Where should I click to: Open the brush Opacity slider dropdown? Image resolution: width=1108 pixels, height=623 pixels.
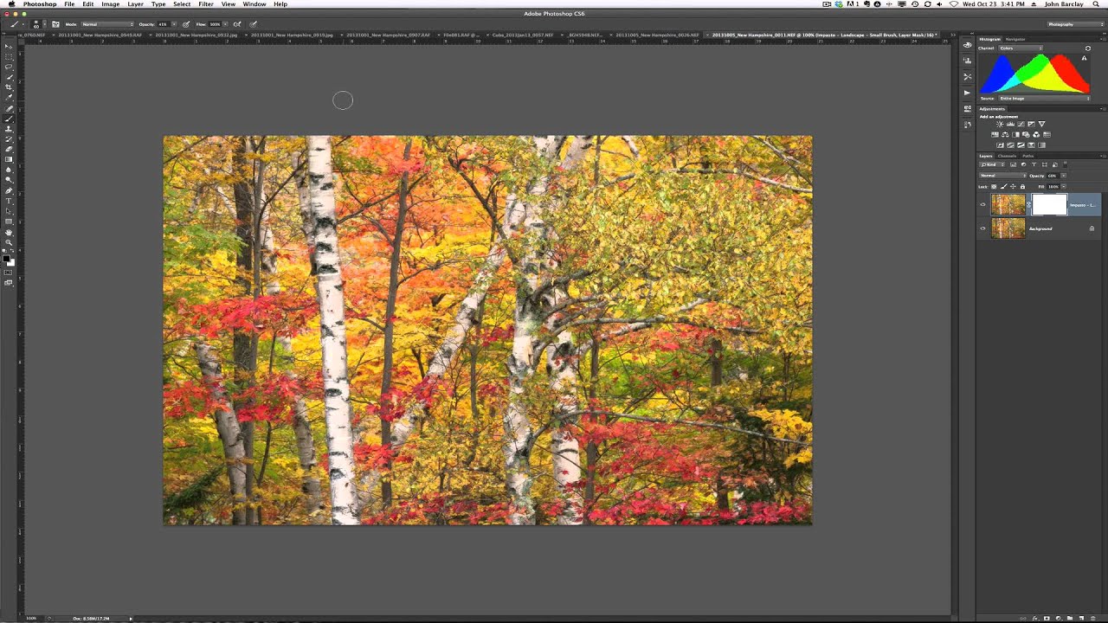click(x=174, y=24)
